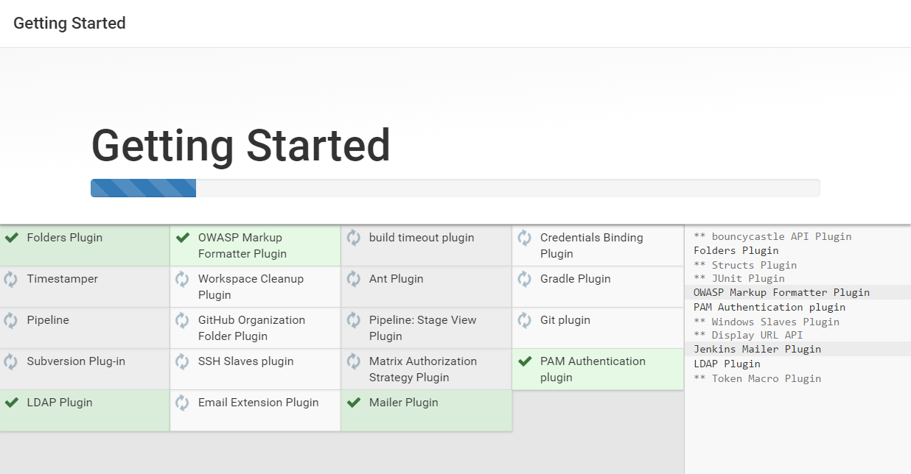This screenshot has height=474, width=911.
Task: Click 'LDAP Plugin' line in the install log
Action: coord(727,364)
